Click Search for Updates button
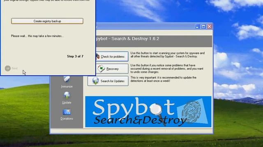Viewport: 263px width, 147px height. click(108, 81)
